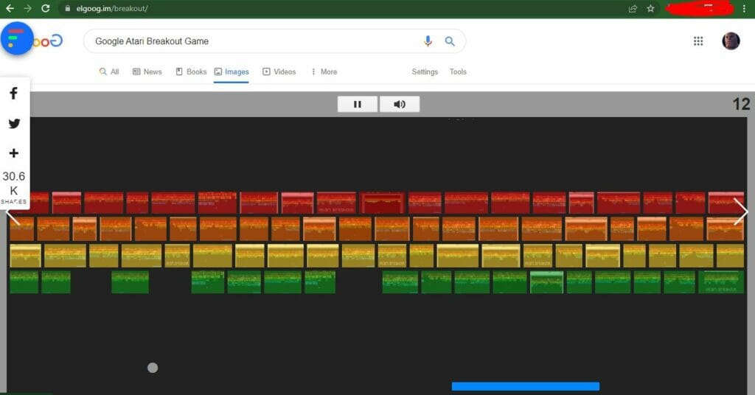Viewport: 755px width, 395px height.
Task: Switch to the Videos tab
Action: coord(279,72)
